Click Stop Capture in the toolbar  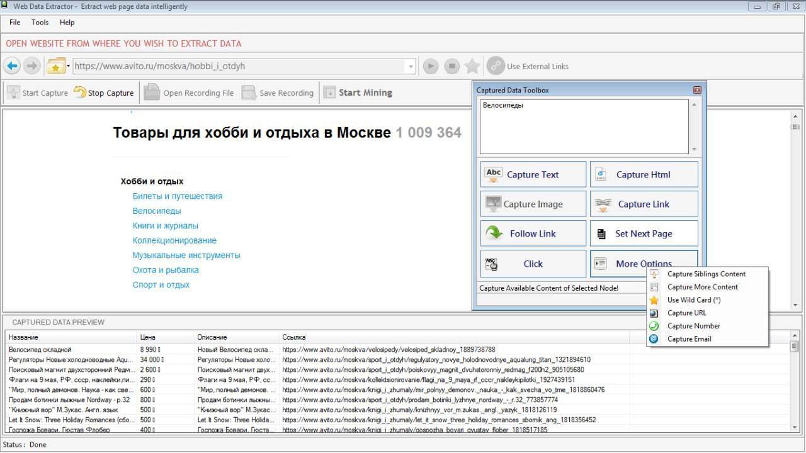(104, 92)
